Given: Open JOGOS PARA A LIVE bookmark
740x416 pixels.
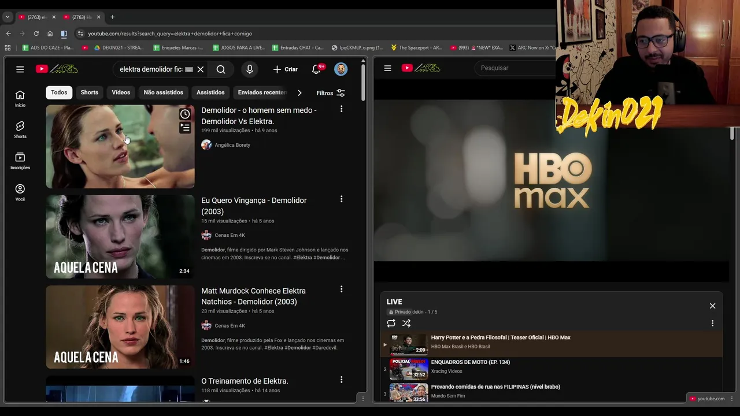Looking at the screenshot, I should tap(239, 47).
